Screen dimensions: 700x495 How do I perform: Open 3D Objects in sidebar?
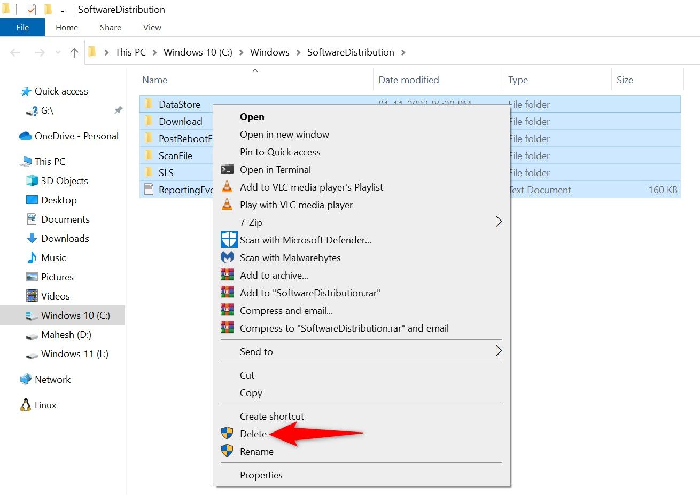(x=64, y=181)
